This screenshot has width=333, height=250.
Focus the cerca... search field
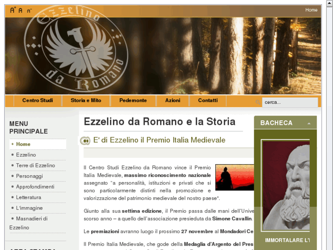tap(290, 102)
